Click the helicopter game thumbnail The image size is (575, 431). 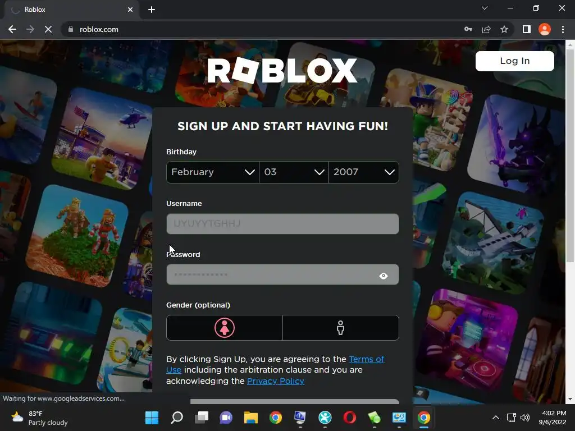103,139
